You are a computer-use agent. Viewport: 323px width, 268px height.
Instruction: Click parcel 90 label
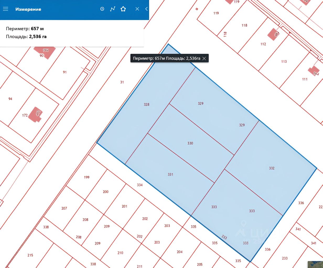tap(42, 56)
